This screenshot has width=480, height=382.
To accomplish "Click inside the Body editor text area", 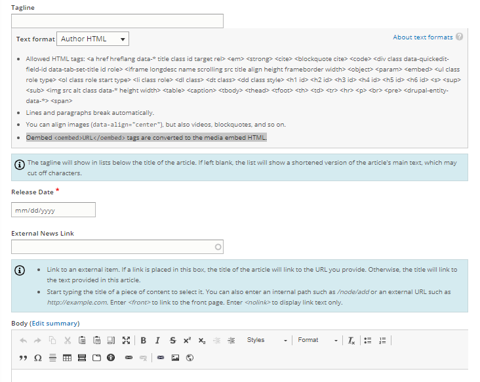I will [240, 376].
